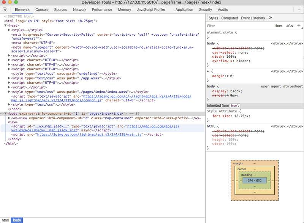This screenshot has width=304, height=223.
Task: Switch to the Console tab
Action: 42,9
